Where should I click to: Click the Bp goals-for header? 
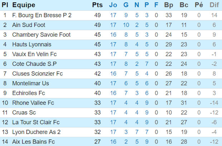tap(169, 5)
